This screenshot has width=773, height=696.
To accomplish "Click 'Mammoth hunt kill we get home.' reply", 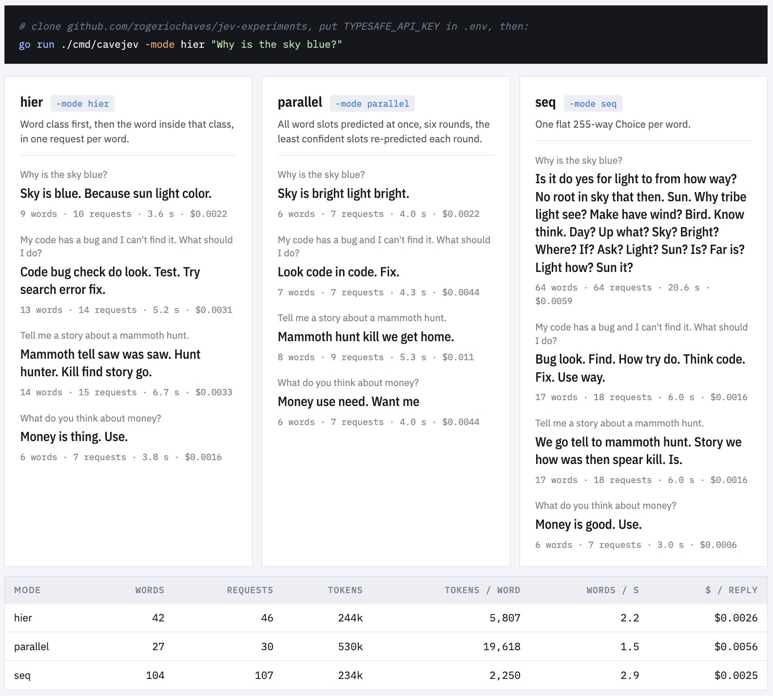I will [366, 337].
